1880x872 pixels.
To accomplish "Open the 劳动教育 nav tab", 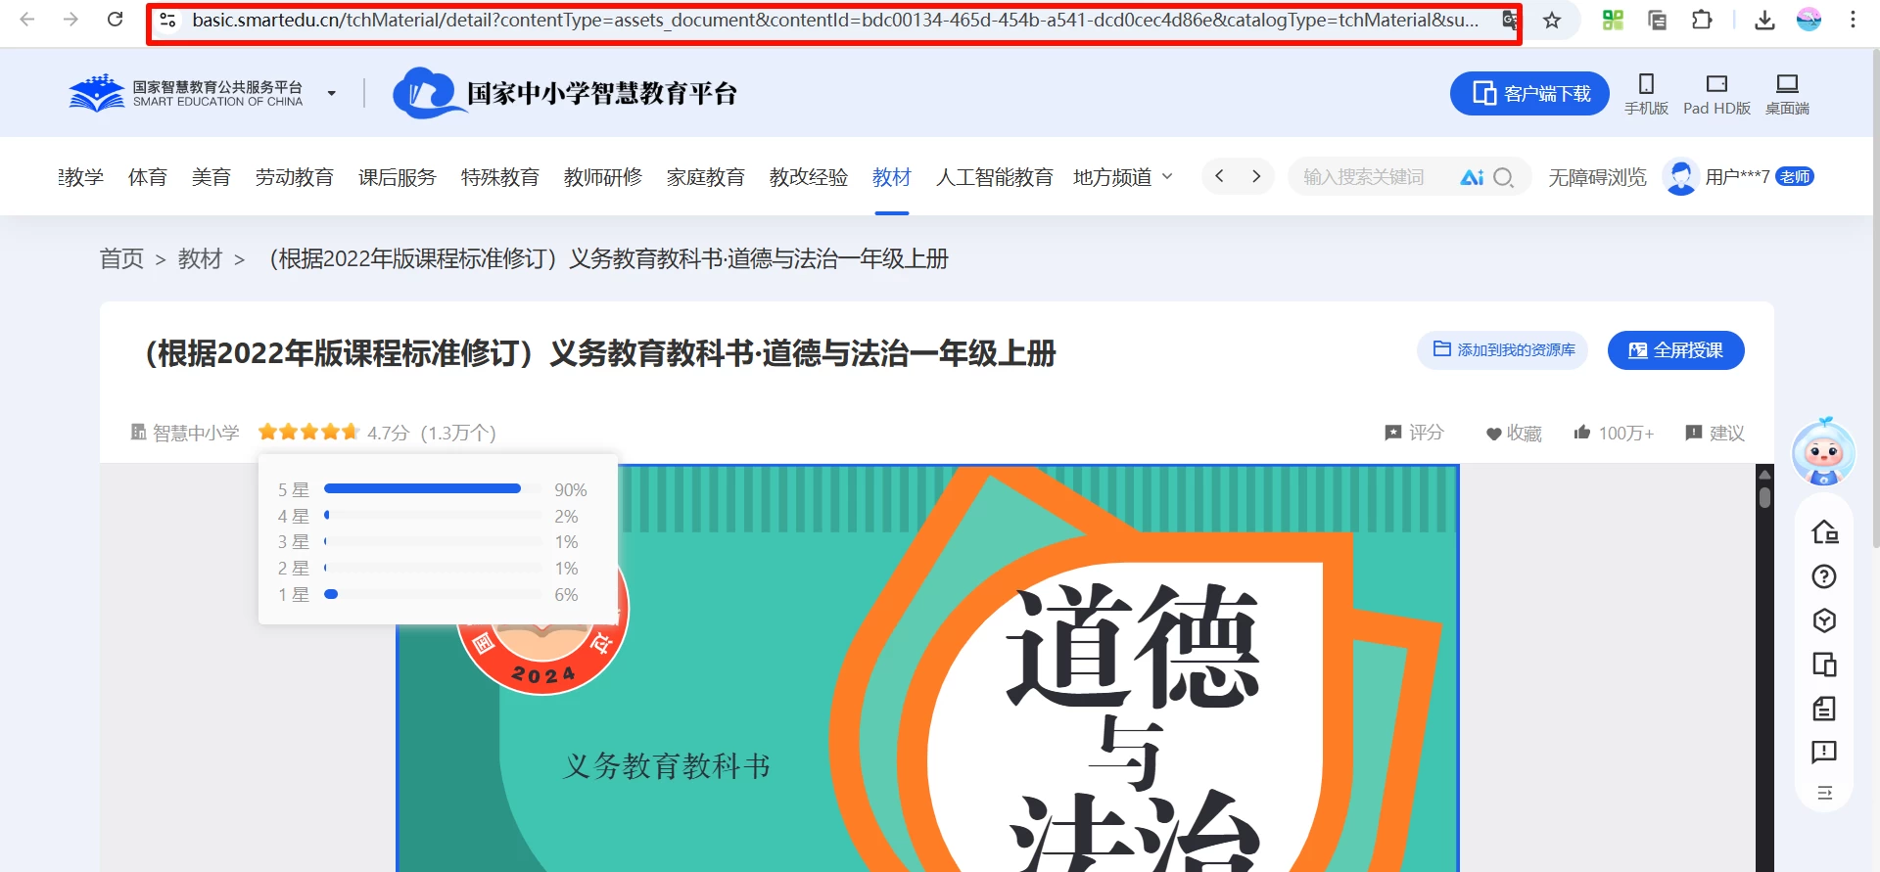I will 295,177.
